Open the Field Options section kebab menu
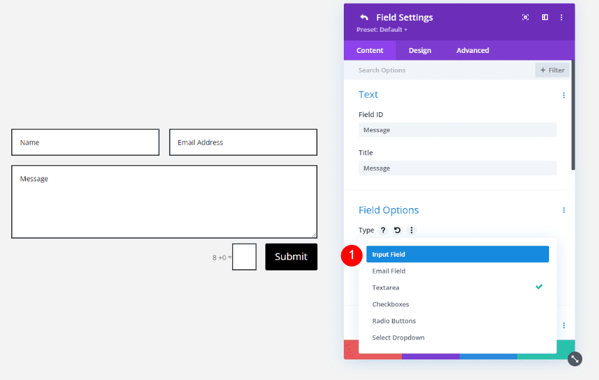Screen dimensions: 599x380 (564, 210)
